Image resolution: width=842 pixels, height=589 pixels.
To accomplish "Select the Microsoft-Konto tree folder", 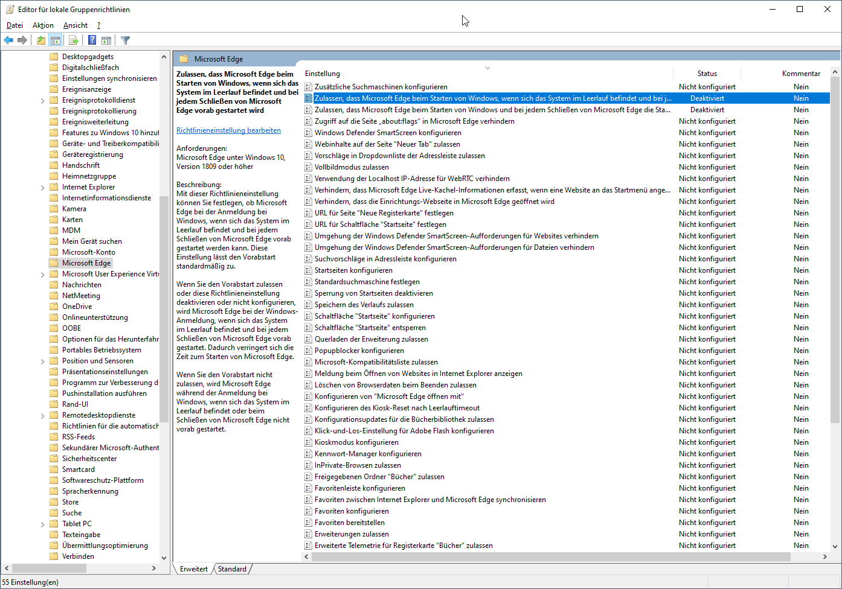I will pyautogui.click(x=89, y=252).
